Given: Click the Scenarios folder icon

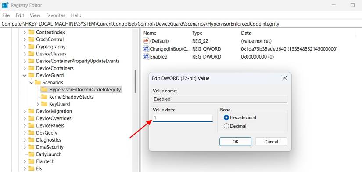Looking at the screenshot, I should [38, 83].
